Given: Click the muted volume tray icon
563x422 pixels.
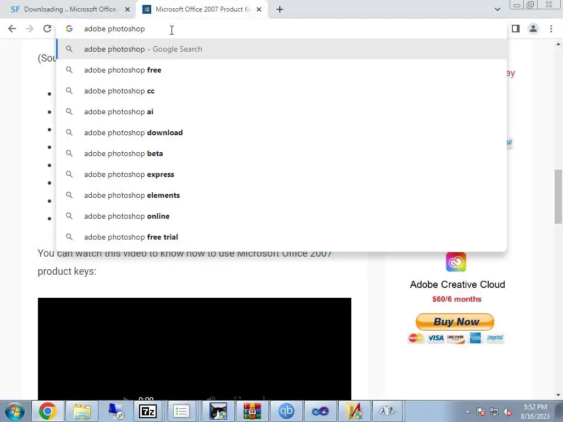Looking at the screenshot, I should point(507,412).
